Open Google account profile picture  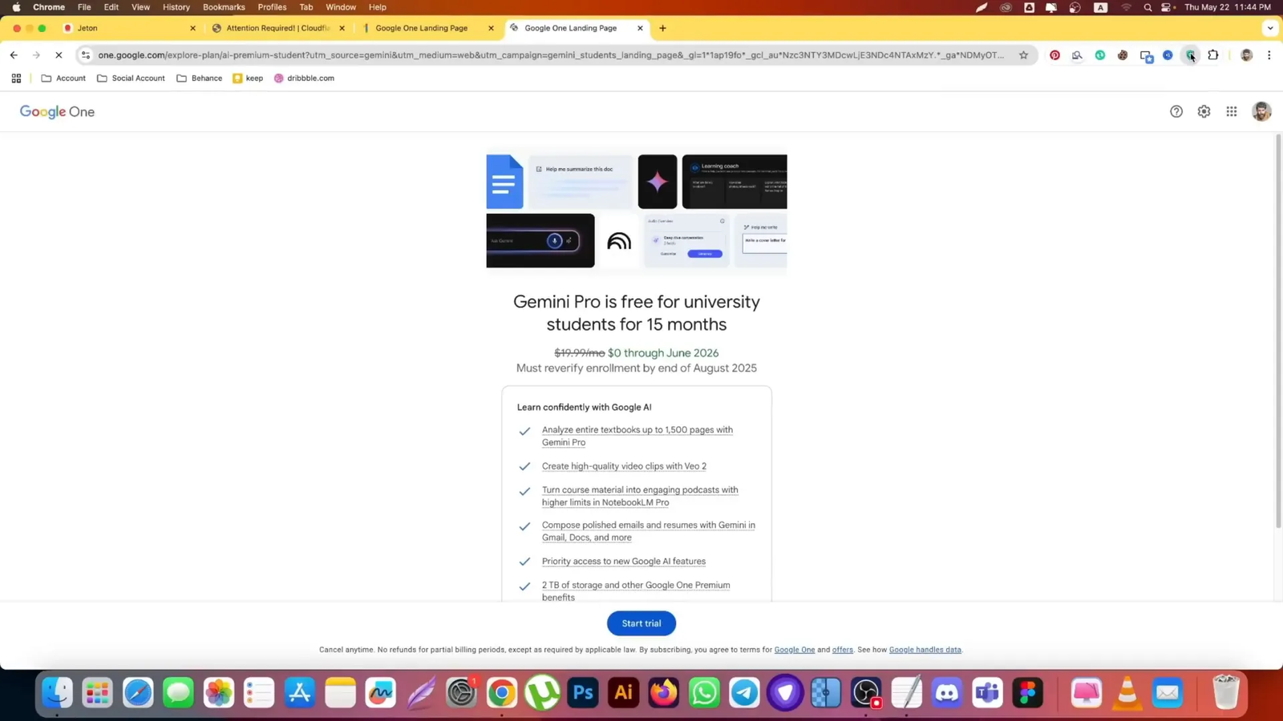[x=1261, y=112]
